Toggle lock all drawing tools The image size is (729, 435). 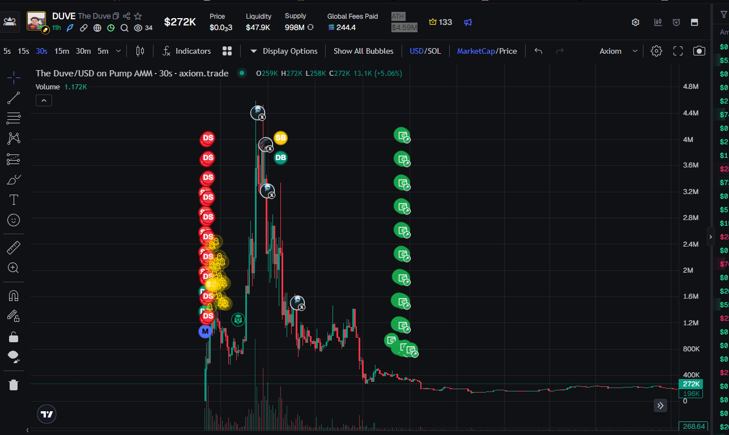pos(14,337)
